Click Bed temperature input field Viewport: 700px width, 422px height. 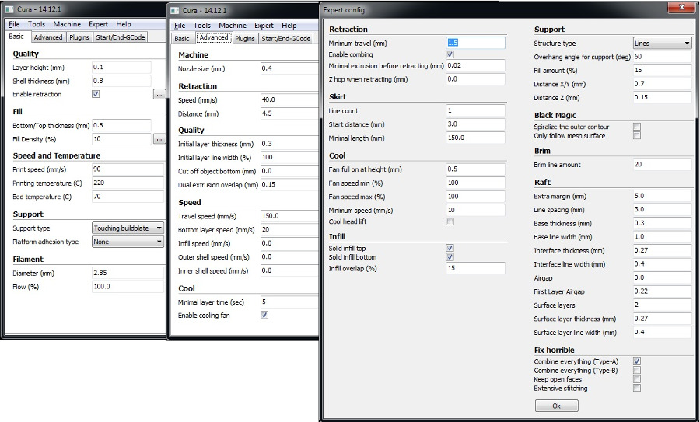(x=128, y=197)
